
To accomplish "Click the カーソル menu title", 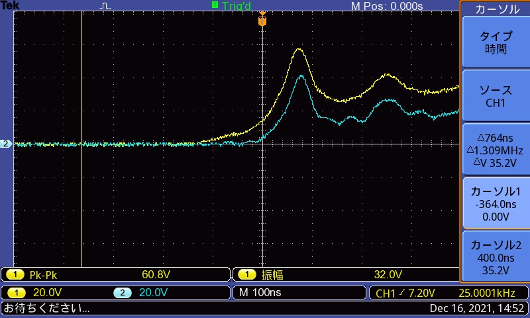I will [x=498, y=9].
